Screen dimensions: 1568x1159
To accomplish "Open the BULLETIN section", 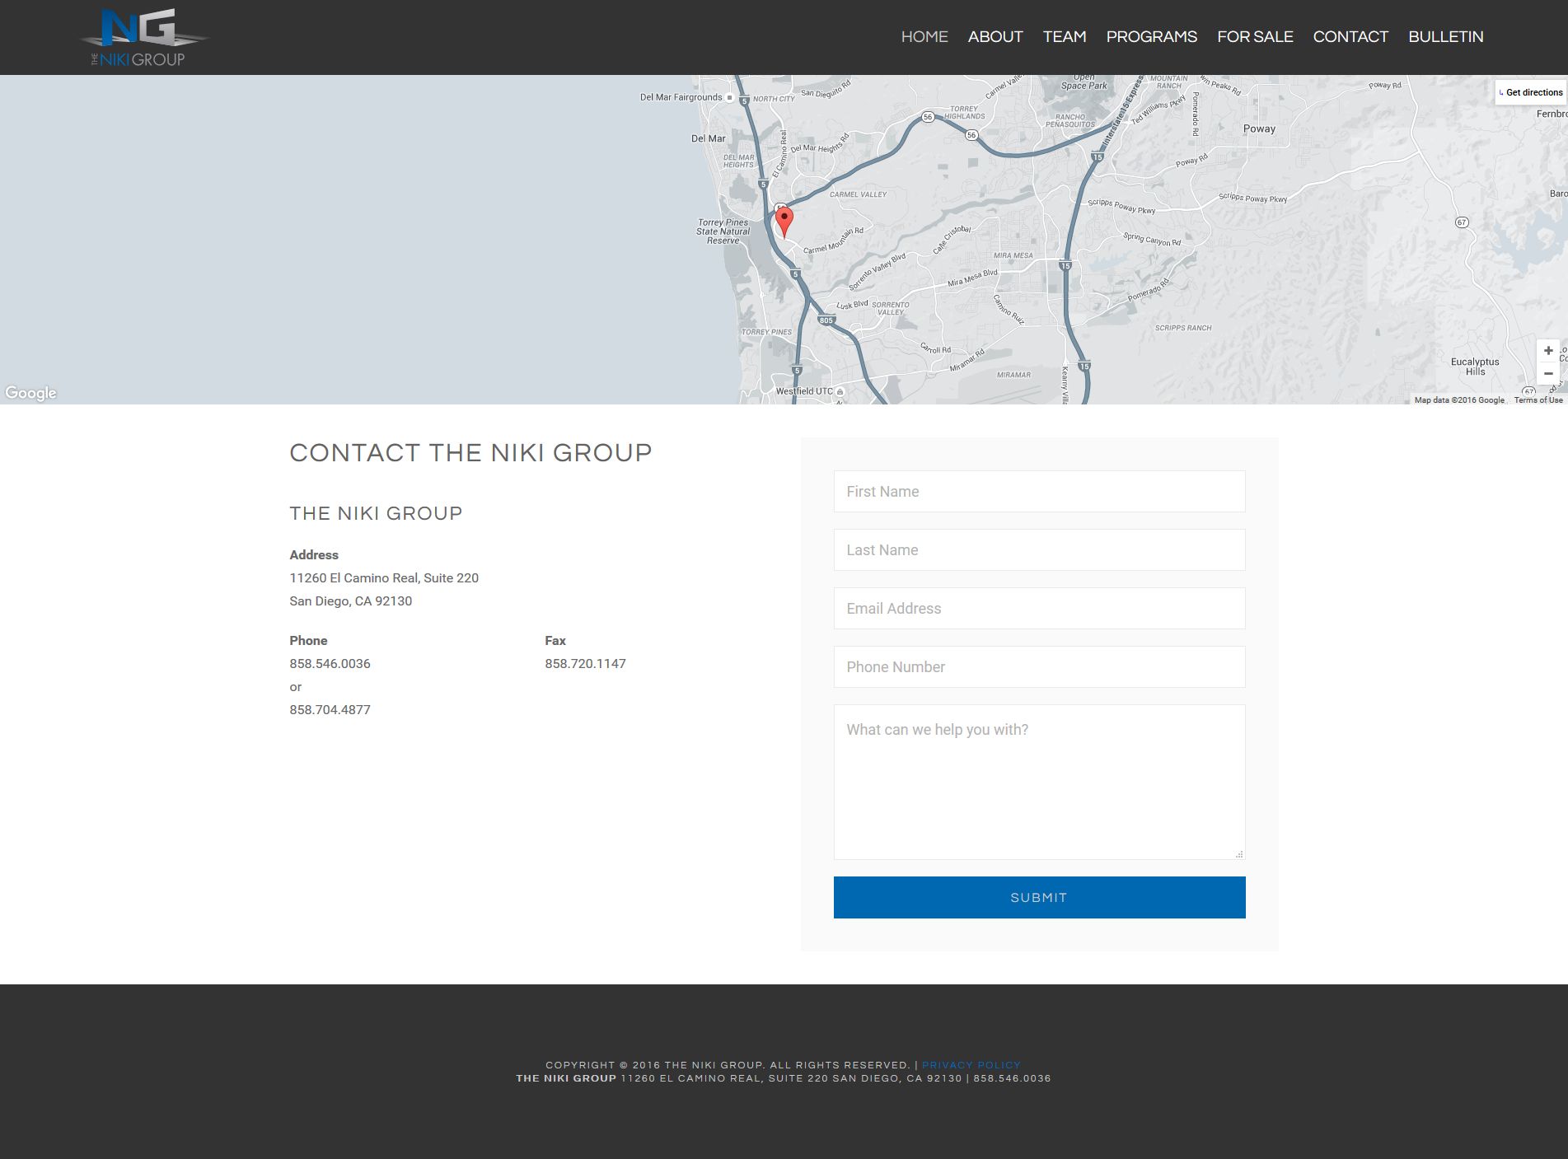I will coord(1446,36).
